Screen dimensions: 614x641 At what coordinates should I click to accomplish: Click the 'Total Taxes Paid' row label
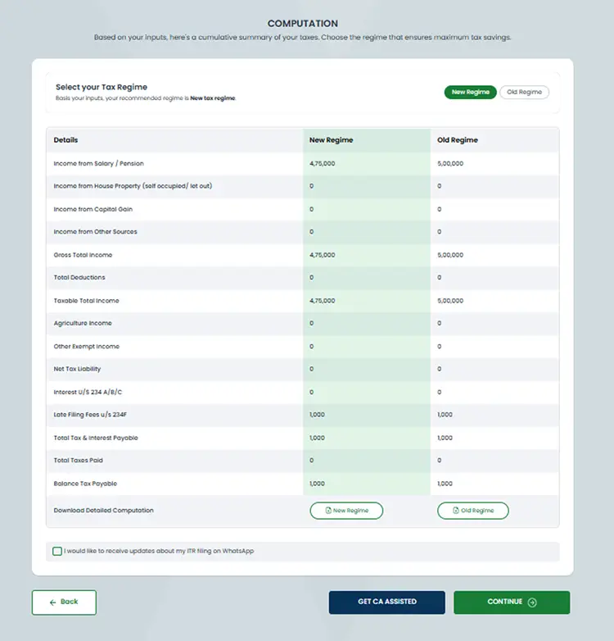coord(79,461)
